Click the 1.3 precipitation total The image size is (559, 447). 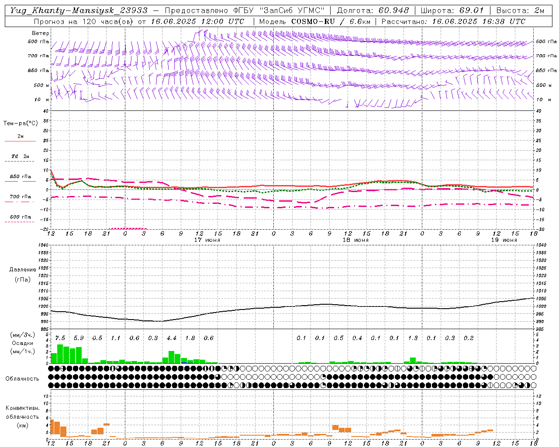pyautogui.click(x=413, y=338)
